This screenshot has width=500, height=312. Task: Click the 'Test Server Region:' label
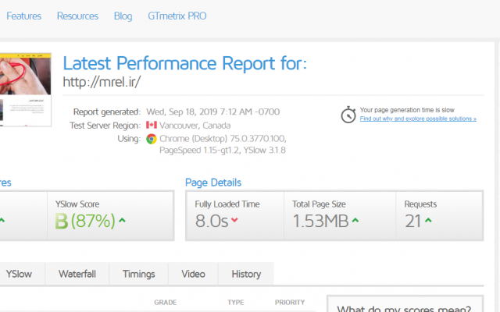[x=105, y=126]
